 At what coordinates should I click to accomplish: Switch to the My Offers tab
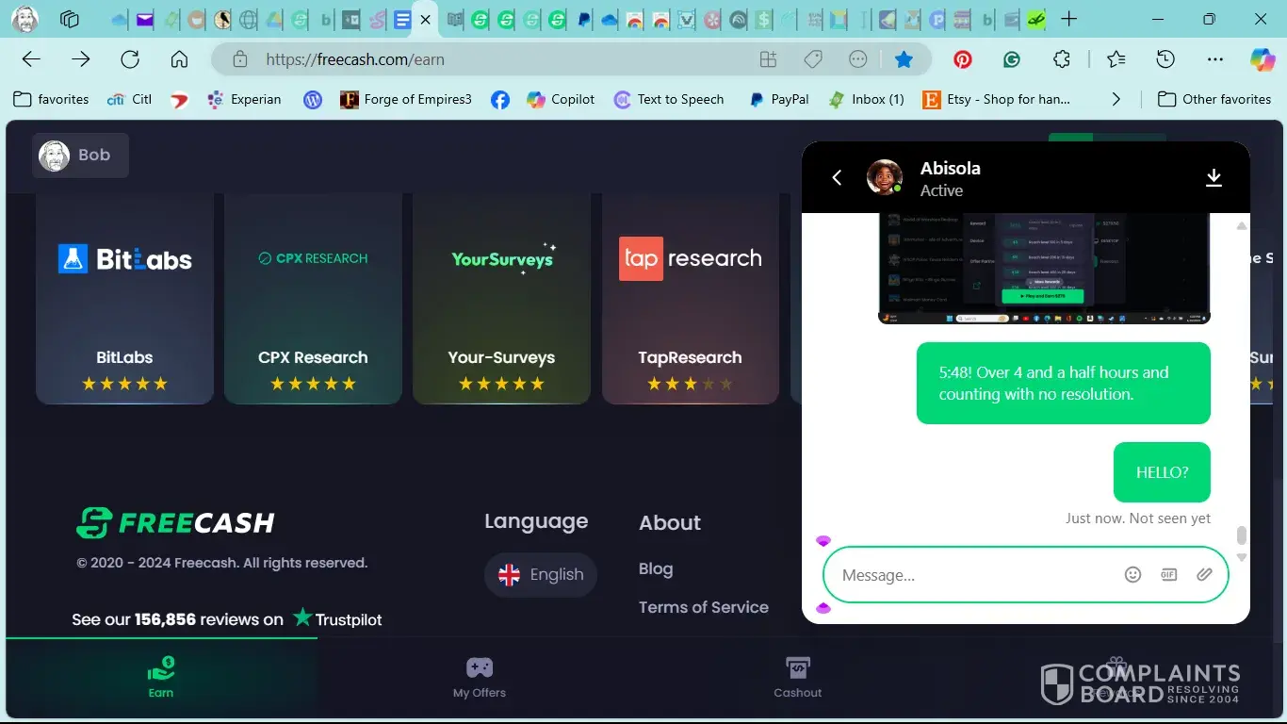click(x=479, y=678)
